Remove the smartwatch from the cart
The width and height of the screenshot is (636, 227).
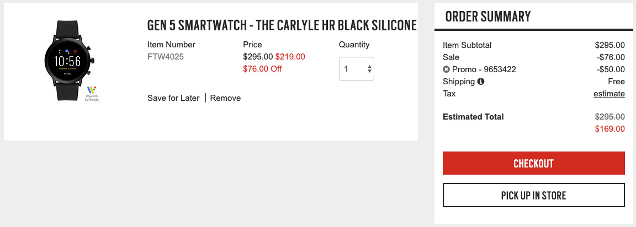point(225,98)
